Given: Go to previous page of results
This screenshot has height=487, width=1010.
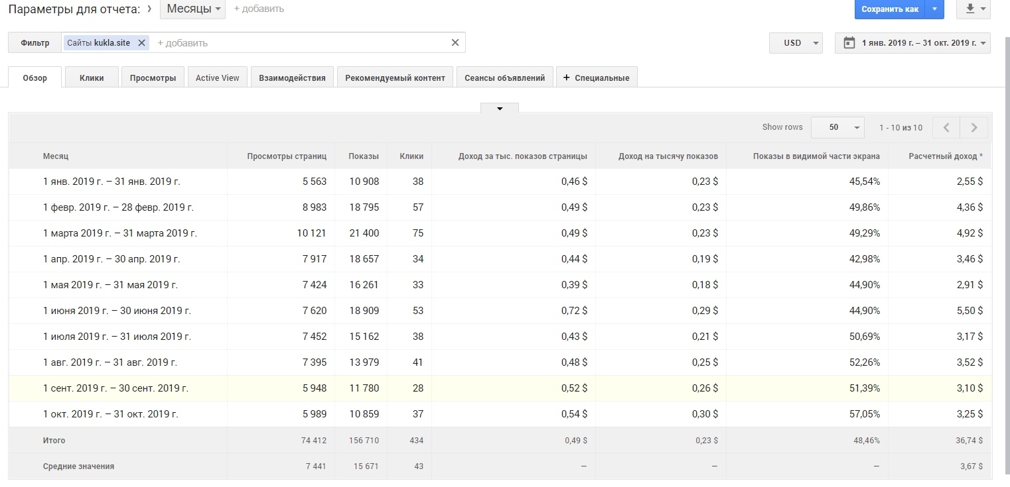Looking at the screenshot, I should pos(946,127).
